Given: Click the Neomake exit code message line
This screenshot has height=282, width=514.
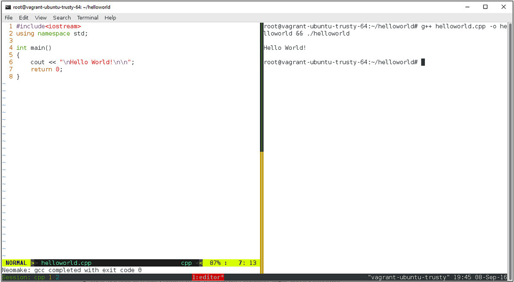Looking at the screenshot, I should [x=70, y=270].
